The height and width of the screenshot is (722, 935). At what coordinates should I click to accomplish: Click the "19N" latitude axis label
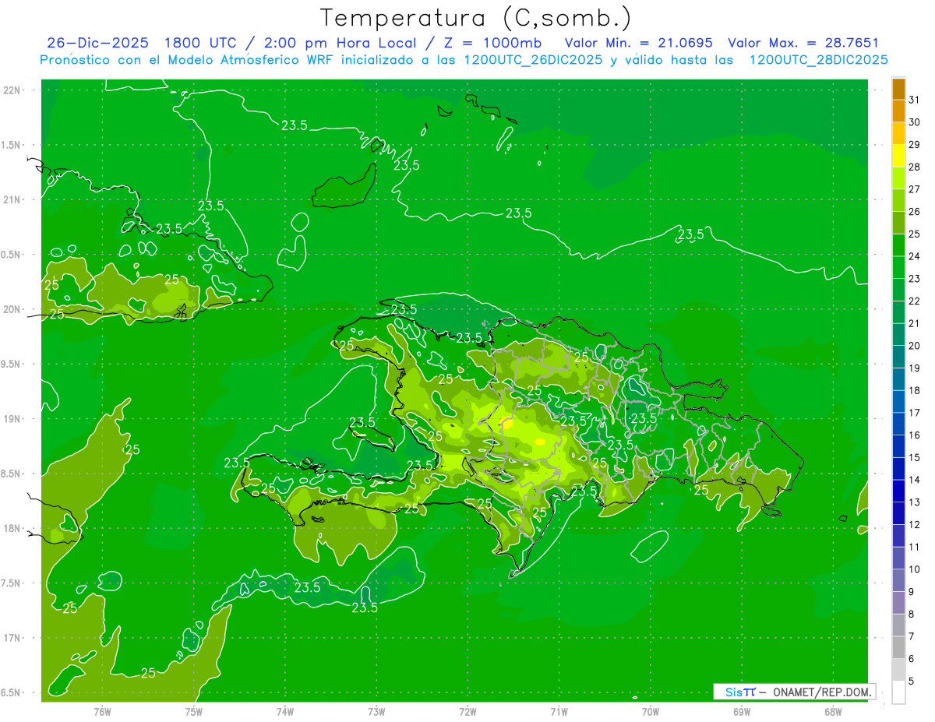[x=12, y=419]
